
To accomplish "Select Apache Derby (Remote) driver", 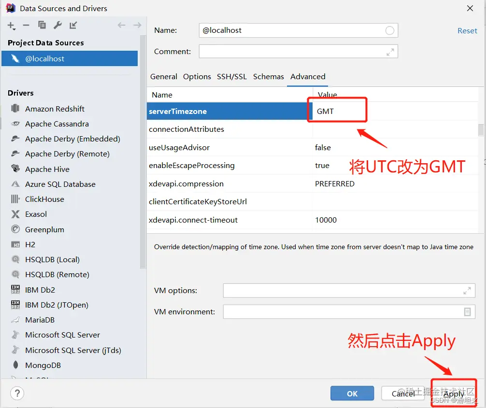I will coord(67,154).
